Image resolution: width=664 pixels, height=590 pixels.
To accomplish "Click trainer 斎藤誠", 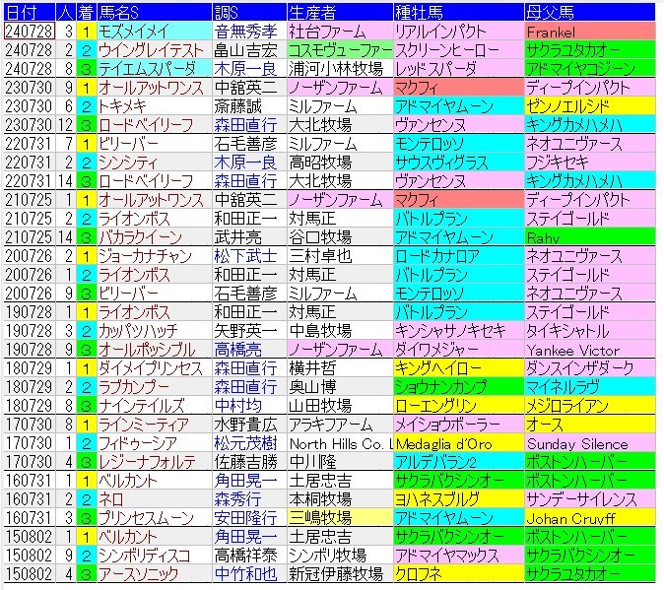I will [x=249, y=106].
